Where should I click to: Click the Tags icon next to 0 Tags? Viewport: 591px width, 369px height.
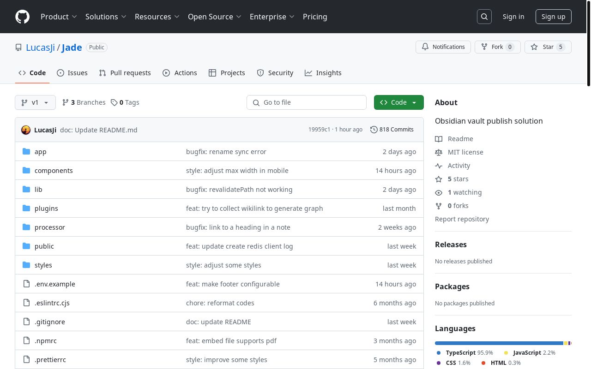[x=114, y=102]
